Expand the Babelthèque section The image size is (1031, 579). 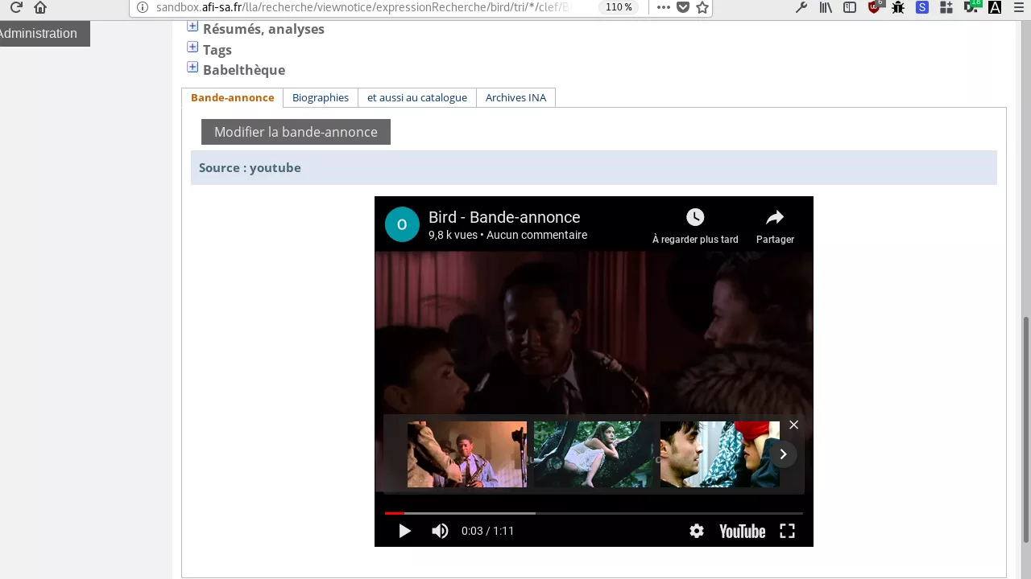tap(193, 67)
